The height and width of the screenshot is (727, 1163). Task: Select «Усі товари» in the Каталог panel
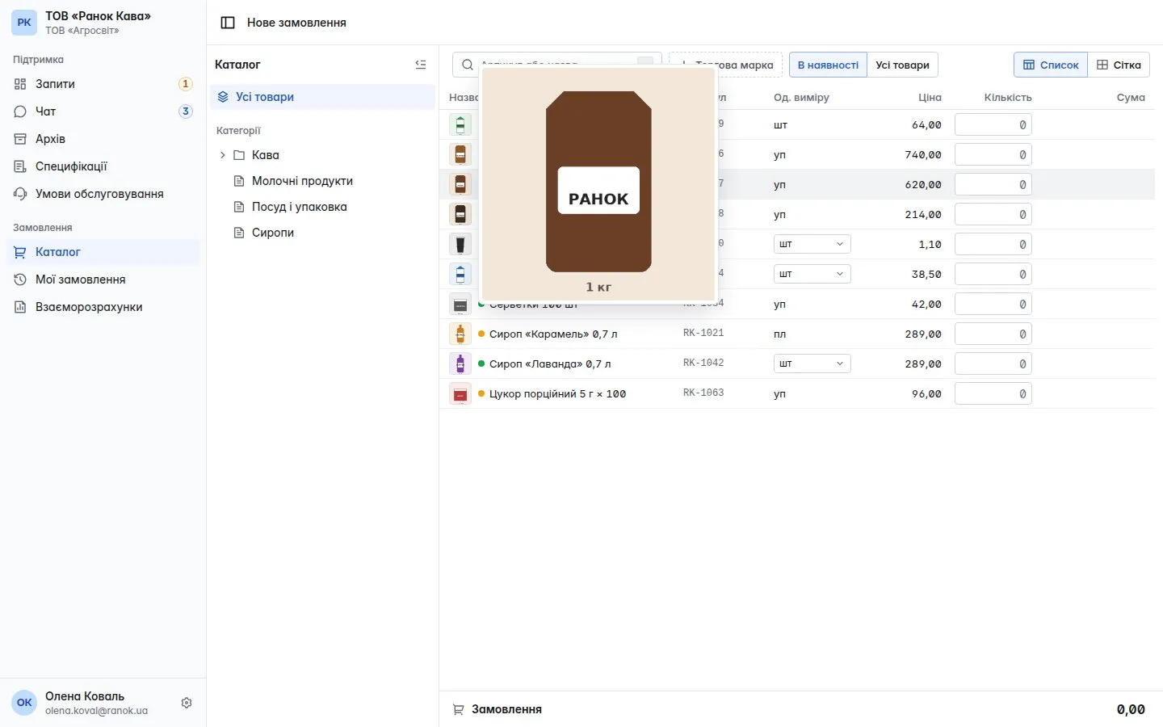pos(322,97)
